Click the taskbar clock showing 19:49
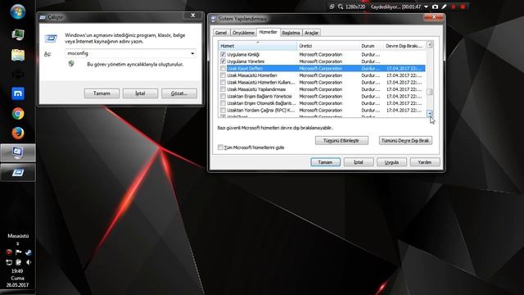Image resolution: width=524 pixels, height=295 pixels. click(17, 271)
